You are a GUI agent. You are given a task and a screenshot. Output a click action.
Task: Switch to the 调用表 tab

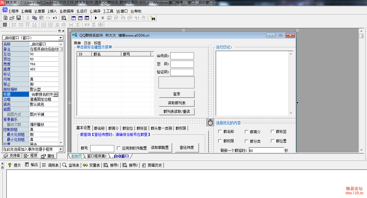click(x=50, y=165)
